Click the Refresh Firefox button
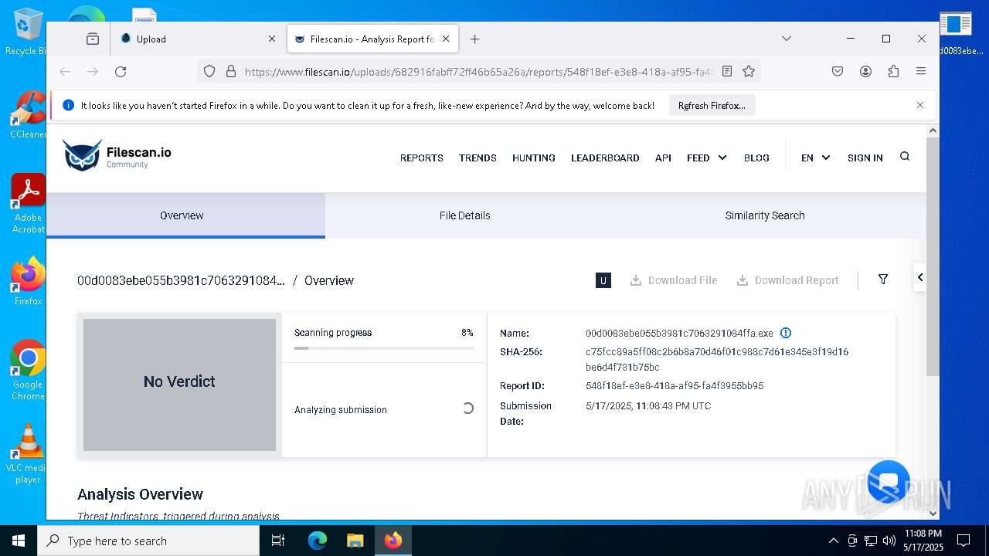The height and width of the screenshot is (556, 989). pyautogui.click(x=712, y=105)
